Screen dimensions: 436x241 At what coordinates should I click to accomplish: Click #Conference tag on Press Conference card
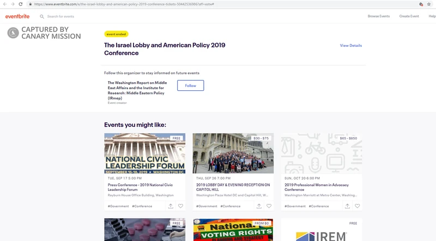142,206
